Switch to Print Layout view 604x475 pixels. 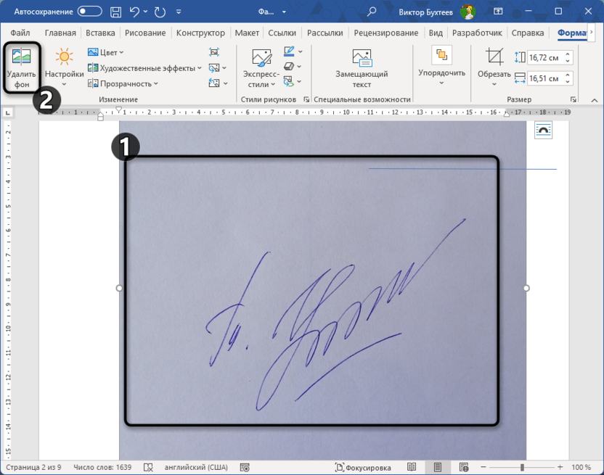(438, 467)
